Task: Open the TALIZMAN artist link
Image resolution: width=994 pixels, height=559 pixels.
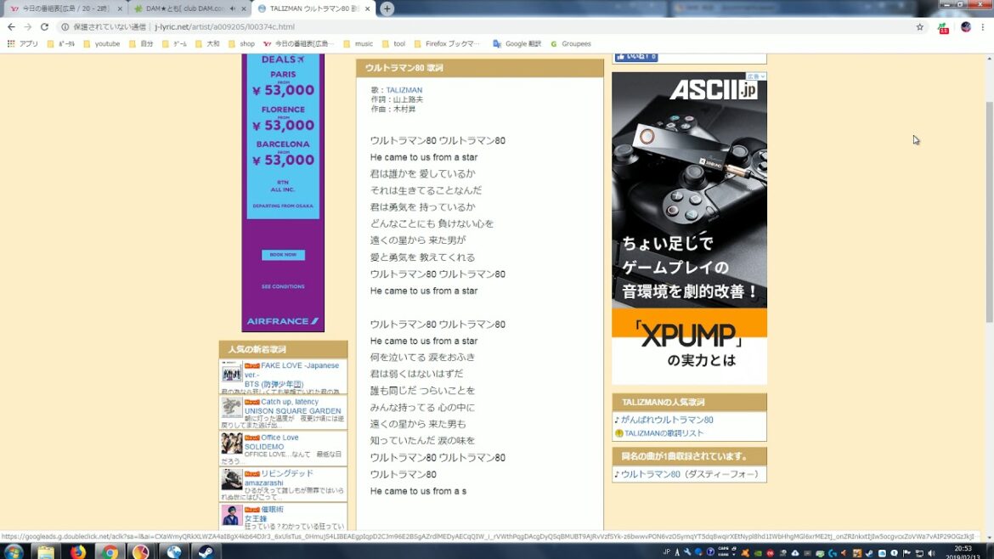Action: pyautogui.click(x=404, y=90)
